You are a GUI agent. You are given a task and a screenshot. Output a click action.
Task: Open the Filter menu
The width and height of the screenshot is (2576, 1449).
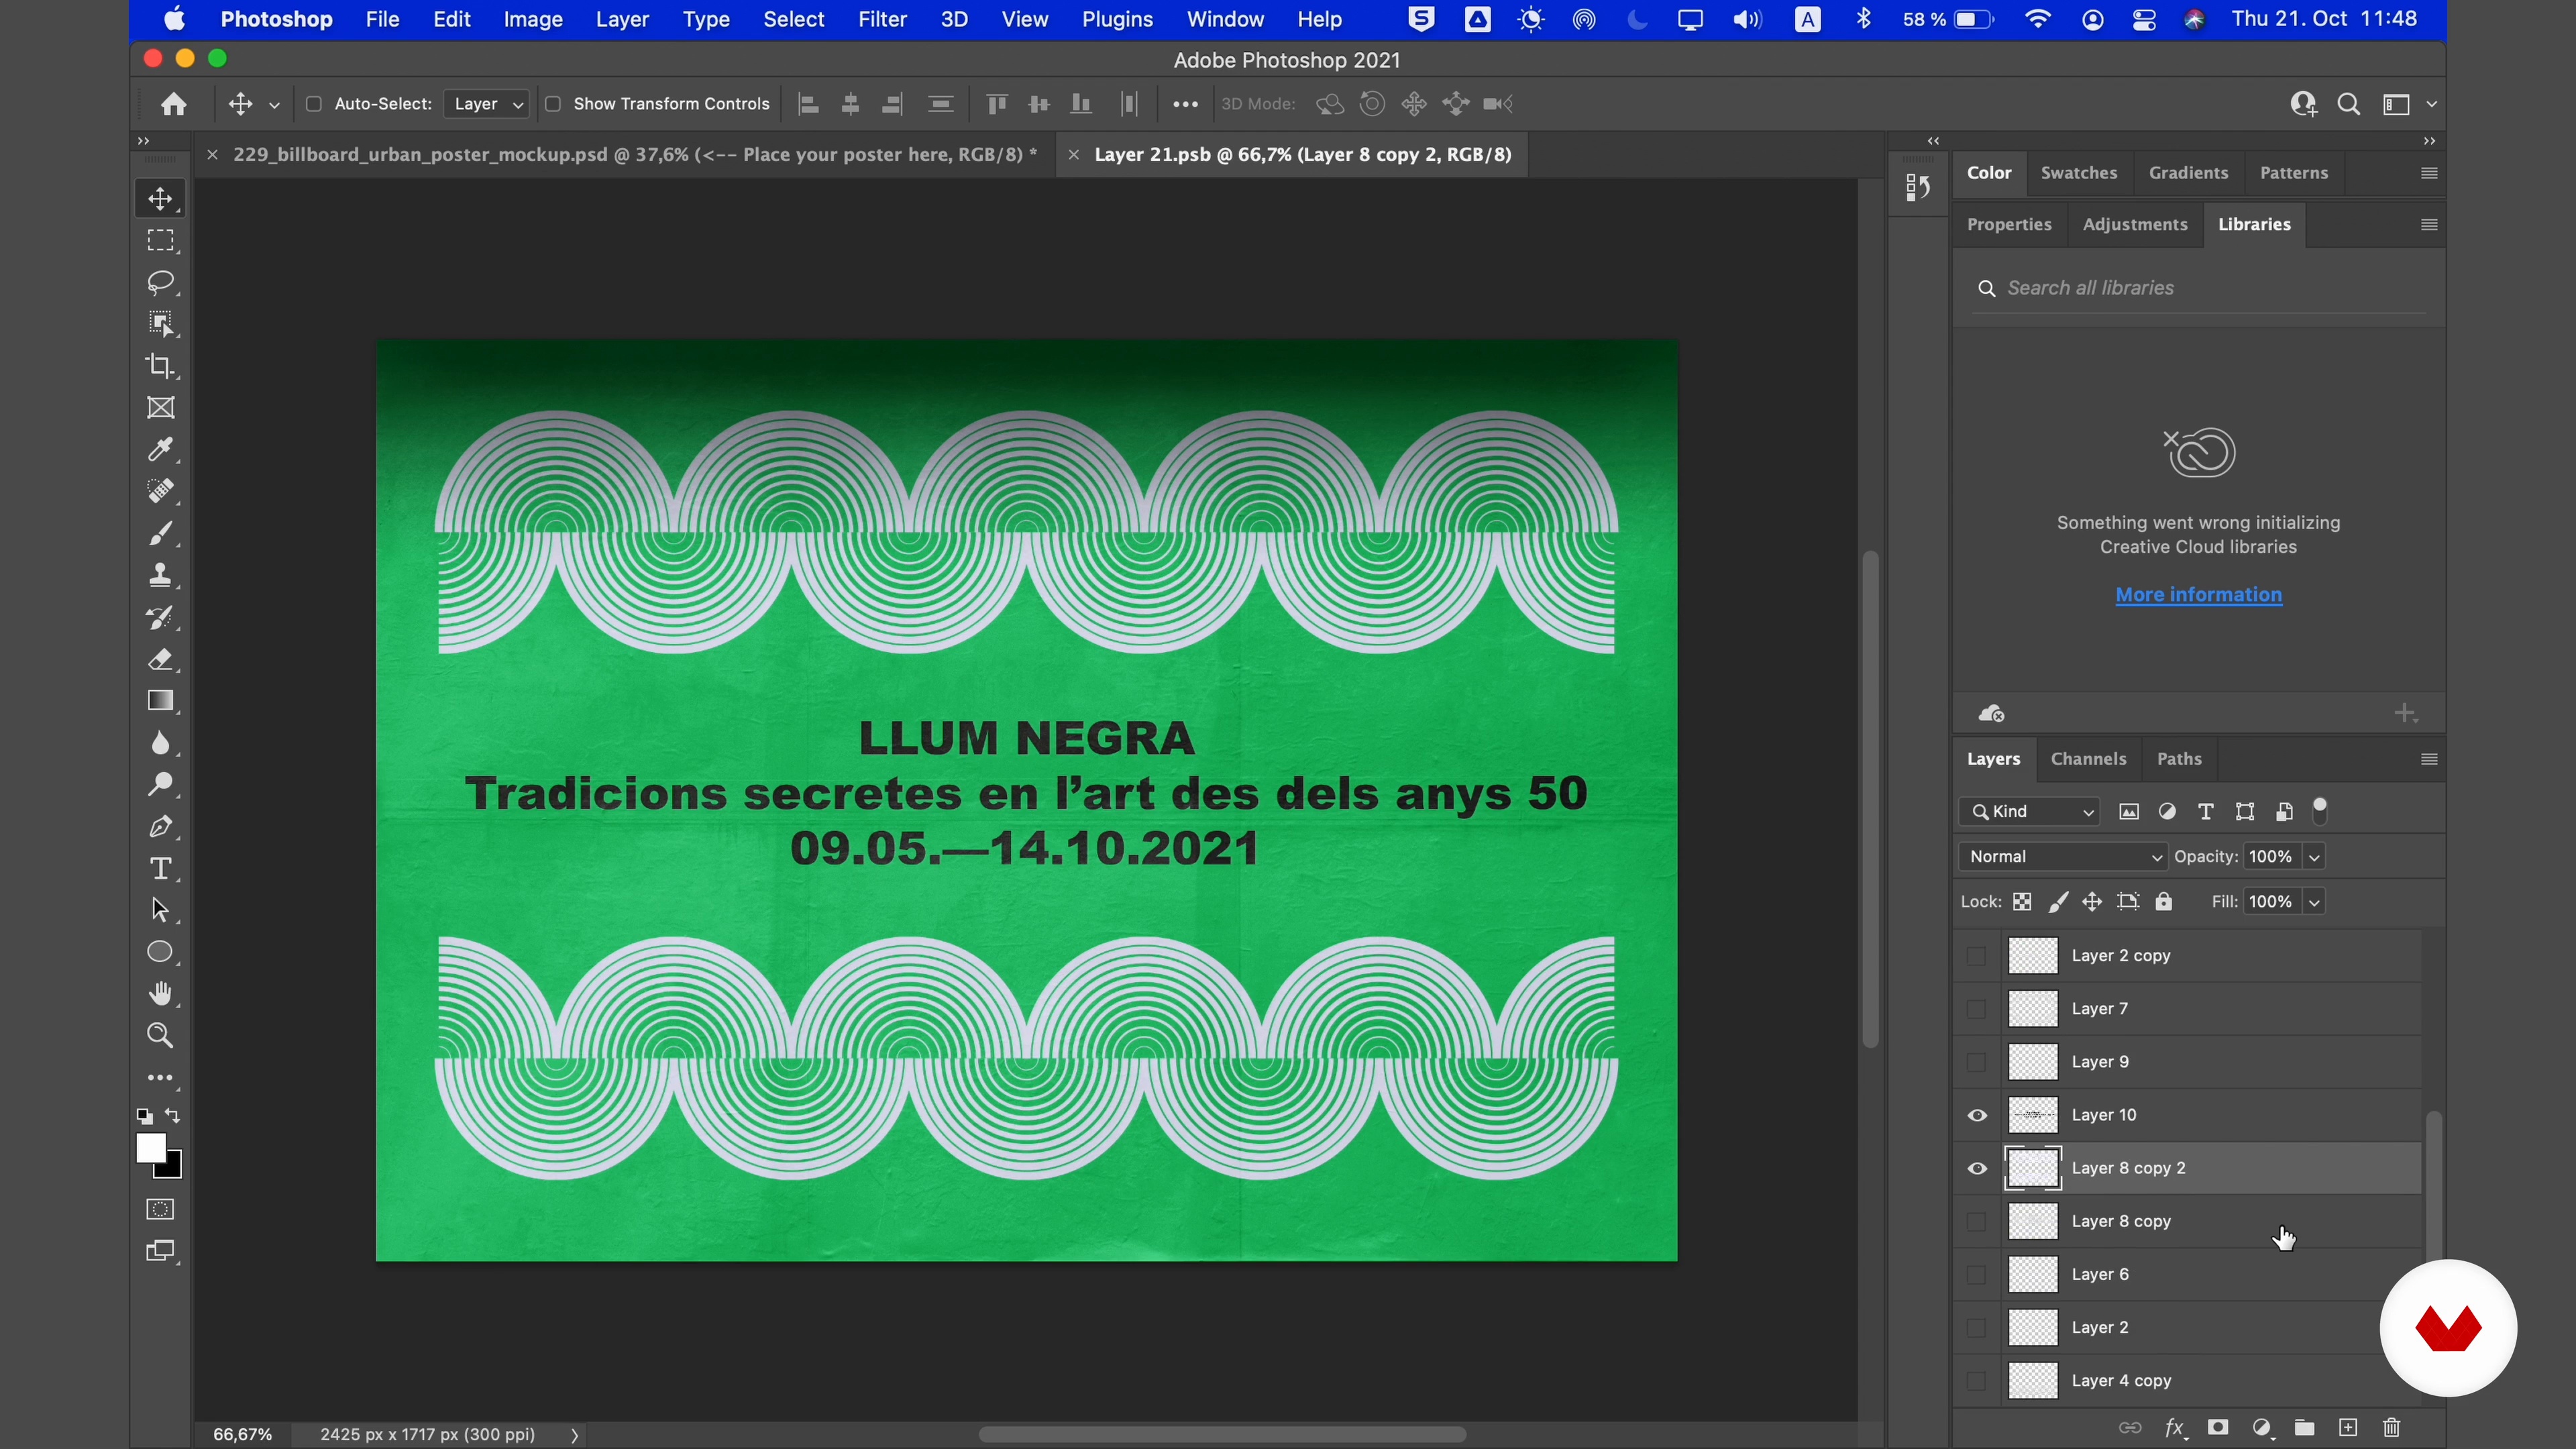click(882, 19)
